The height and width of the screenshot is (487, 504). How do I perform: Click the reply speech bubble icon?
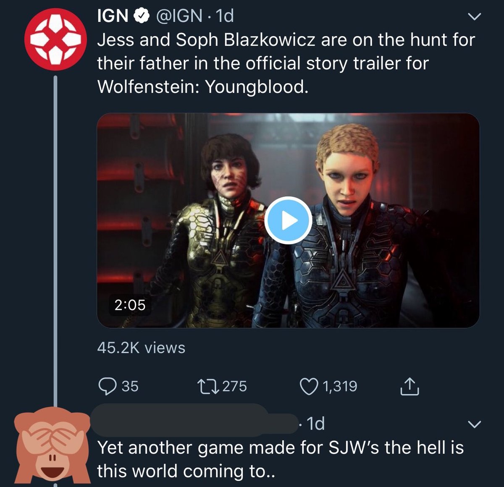[x=107, y=386]
